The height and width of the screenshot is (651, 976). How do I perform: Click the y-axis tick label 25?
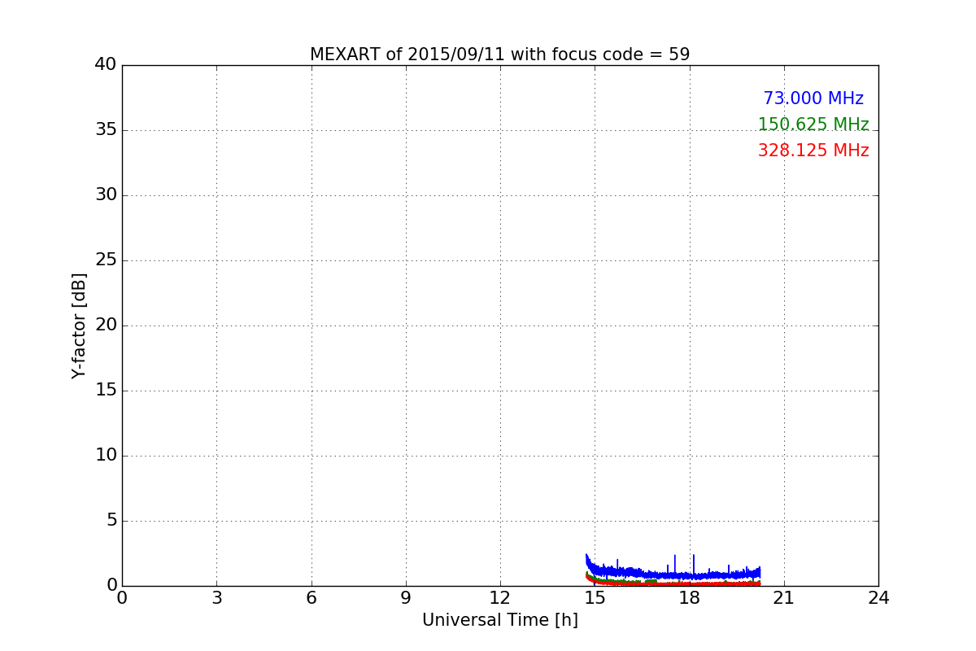pos(106,260)
